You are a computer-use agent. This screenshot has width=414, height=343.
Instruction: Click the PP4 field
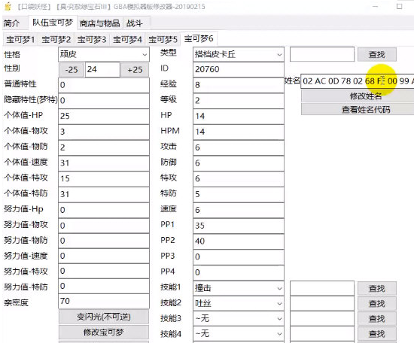click(x=239, y=272)
